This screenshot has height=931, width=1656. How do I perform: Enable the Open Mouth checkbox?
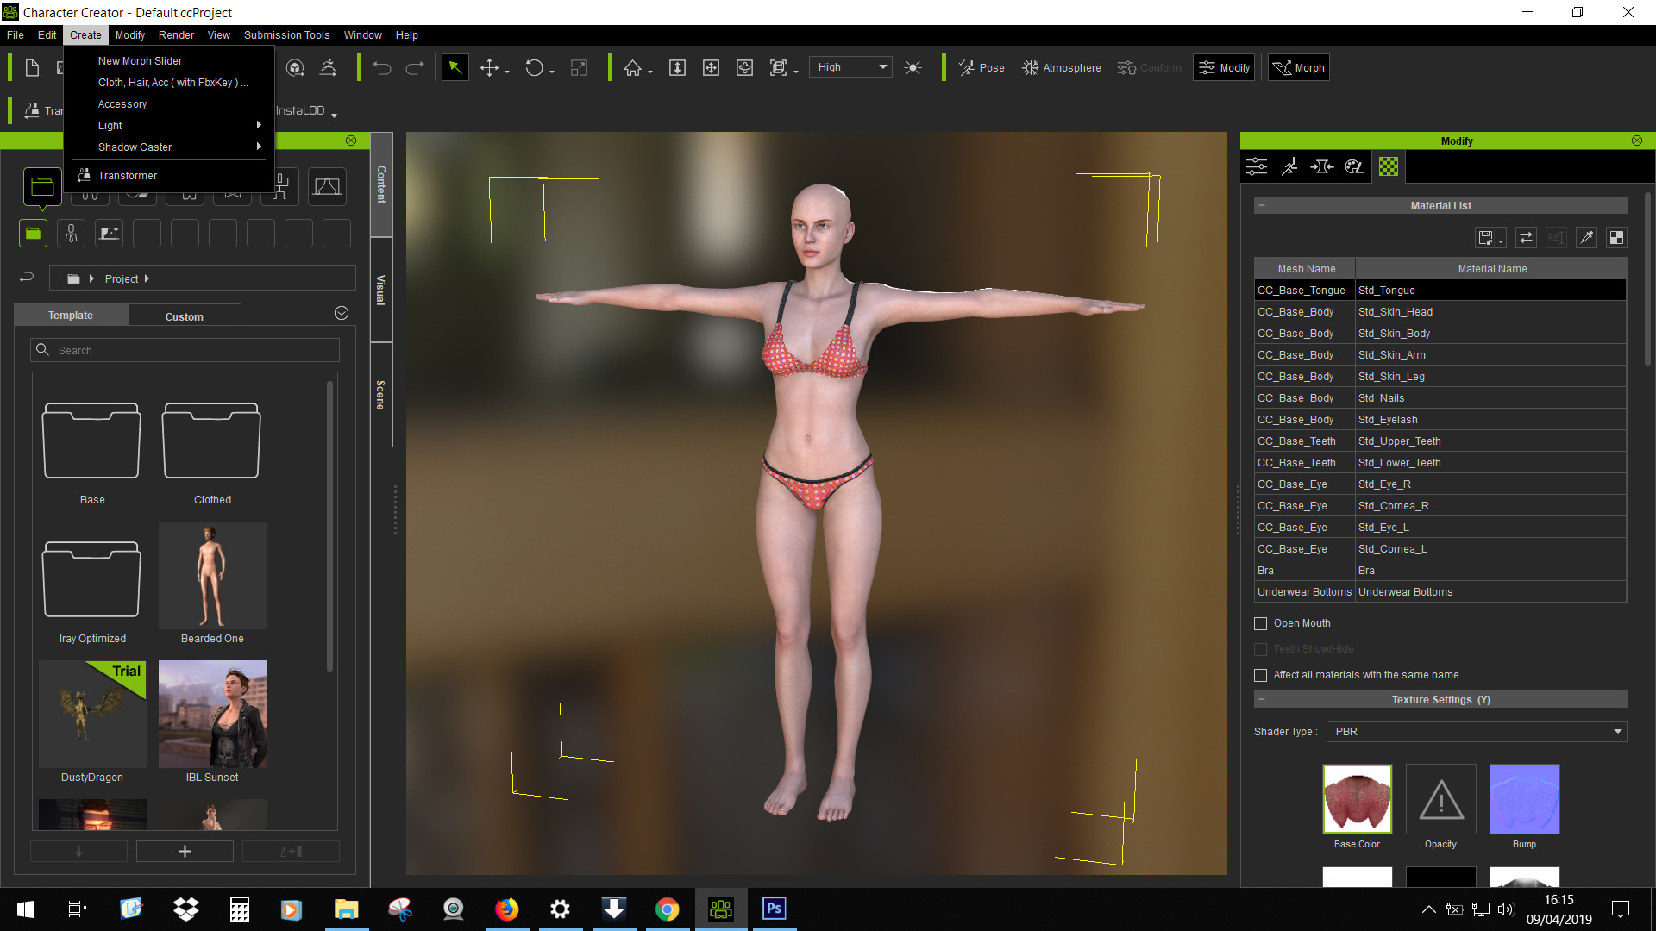pos(1260,623)
